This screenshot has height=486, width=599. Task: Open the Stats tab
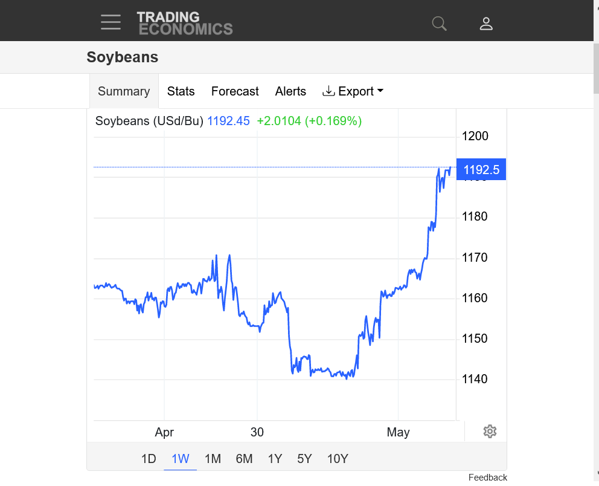[x=181, y=91]
